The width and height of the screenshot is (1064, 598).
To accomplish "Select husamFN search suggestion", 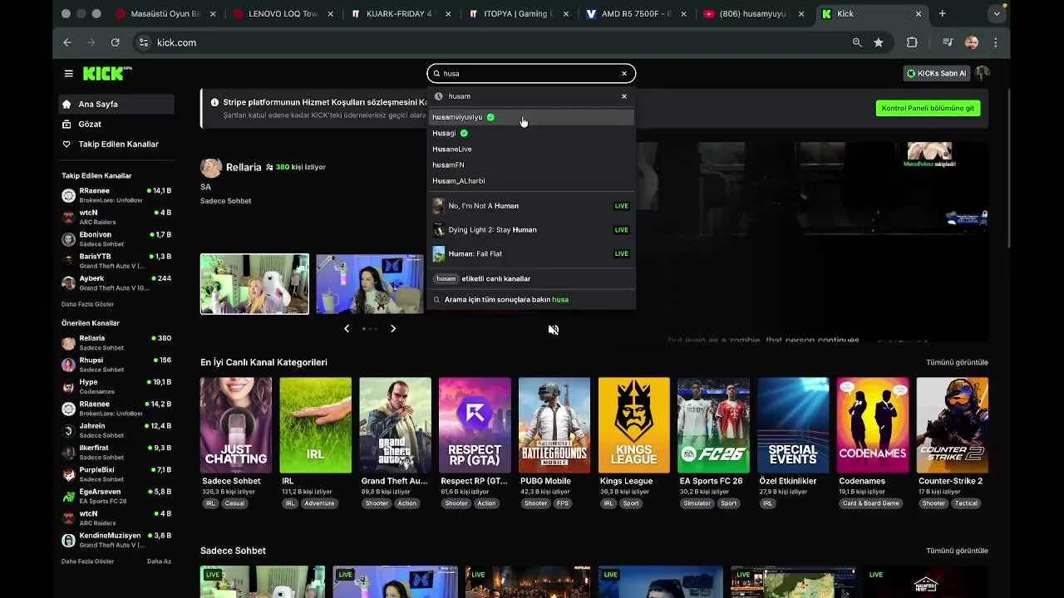I will pos(531,164).
